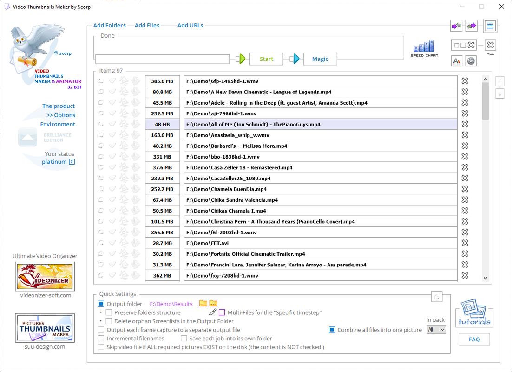Click the remove selected items icon with two squares
Image resolution: width=512 pixels, height=372 pixels.
(x=464, y=45)
